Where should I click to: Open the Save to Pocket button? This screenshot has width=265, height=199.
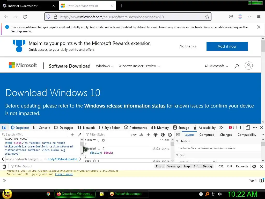[231, 17]
